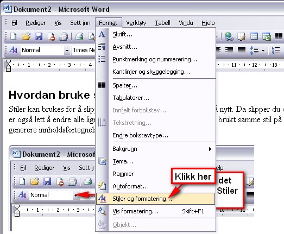Screen dimensions: 284x234
Task: Choose Endre bokstavtype… entry
Action: (156, 135)
